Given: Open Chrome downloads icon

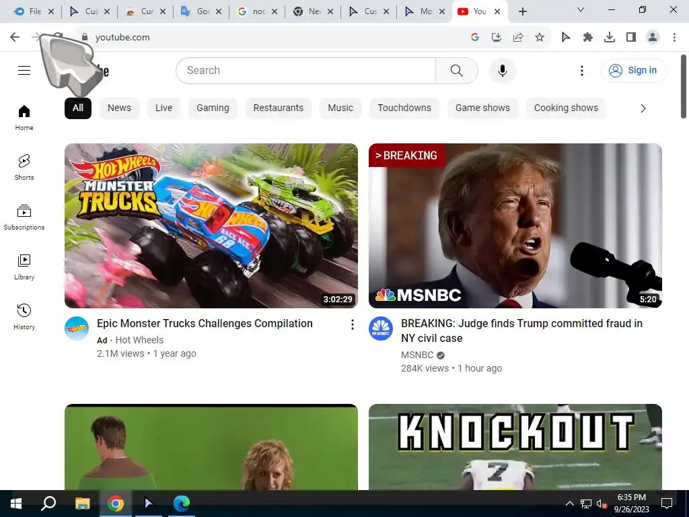Looking at the screenshot, I should tap(610, 38).
